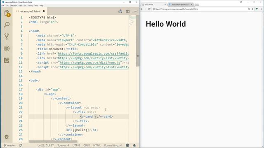Select the example2.html editor tab

pyautogui.click(x=30, y=11)
